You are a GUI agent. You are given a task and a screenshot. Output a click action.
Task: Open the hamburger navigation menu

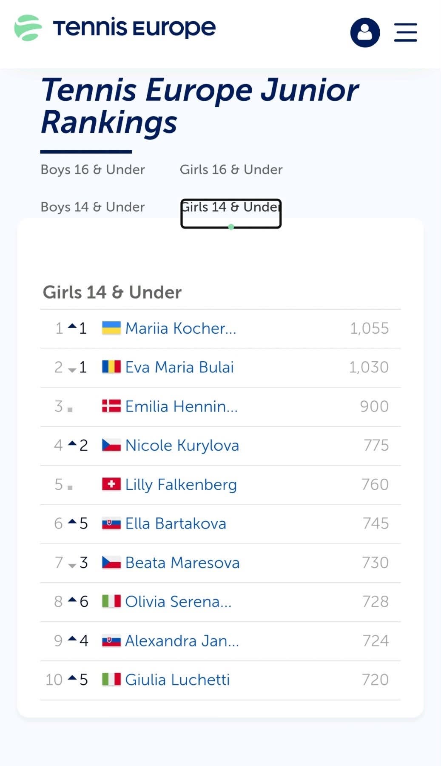pos(405,32)
